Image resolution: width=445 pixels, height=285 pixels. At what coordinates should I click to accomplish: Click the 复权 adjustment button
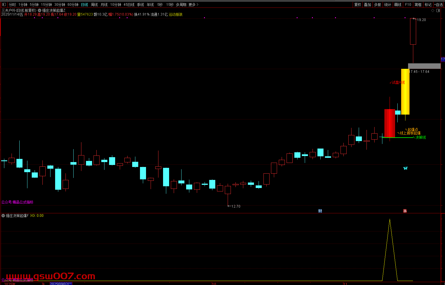(x=358, y=5)
